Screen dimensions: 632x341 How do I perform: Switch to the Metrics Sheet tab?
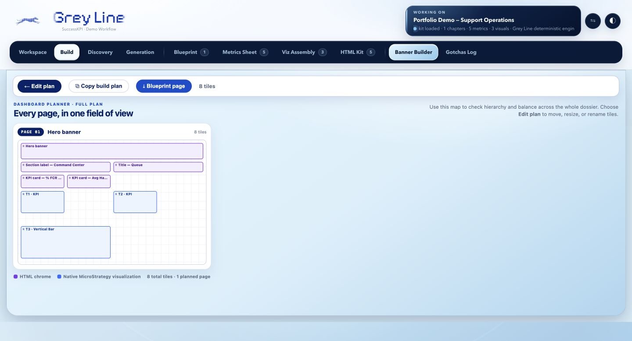coord(245,52)
